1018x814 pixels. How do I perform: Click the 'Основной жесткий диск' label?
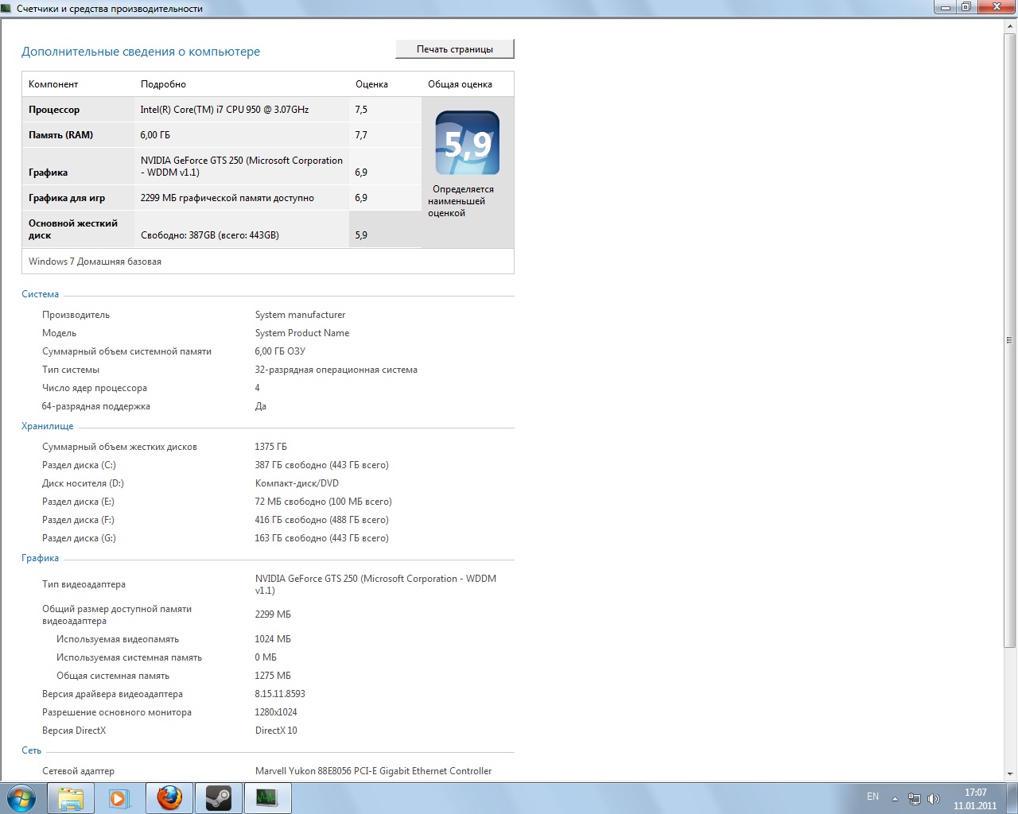click(x=73, y=229)
